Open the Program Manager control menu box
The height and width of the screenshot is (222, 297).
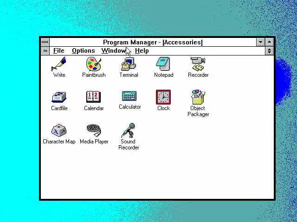pos(45,42)
